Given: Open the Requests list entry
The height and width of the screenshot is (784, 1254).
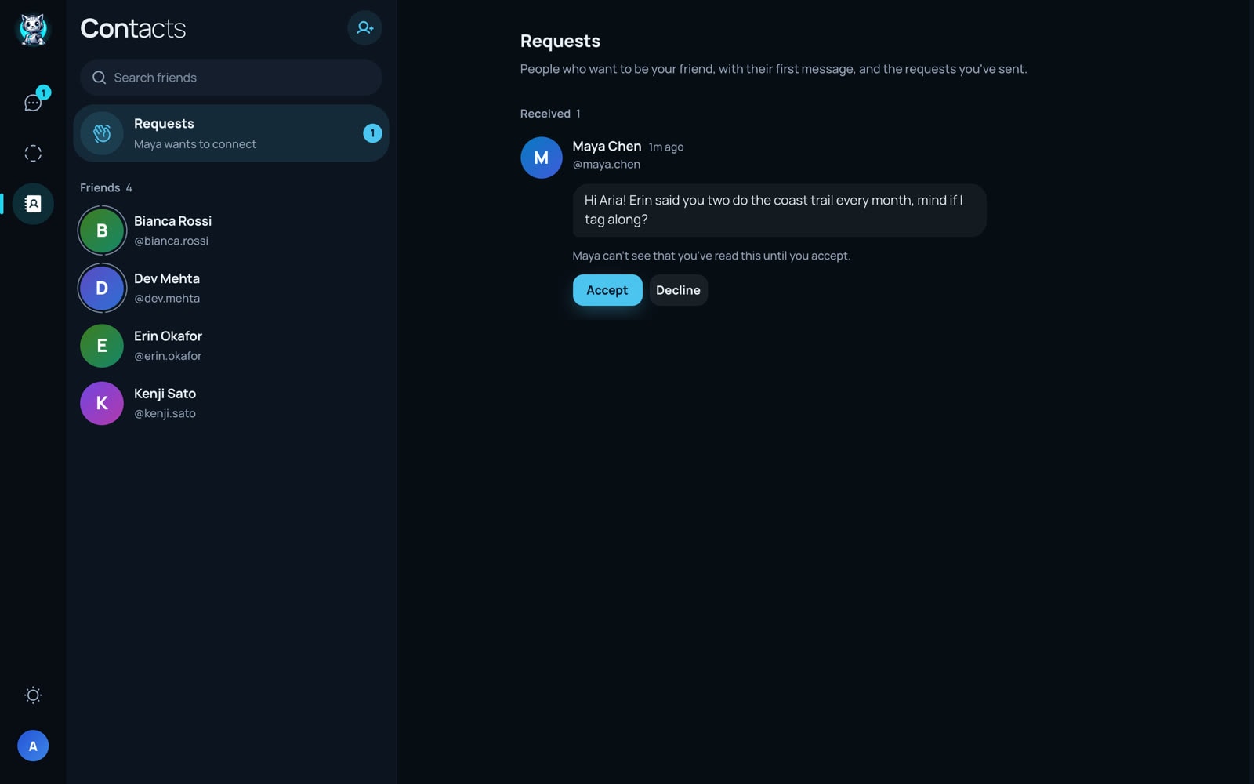Looking at the screenshot, I should 231,133.
